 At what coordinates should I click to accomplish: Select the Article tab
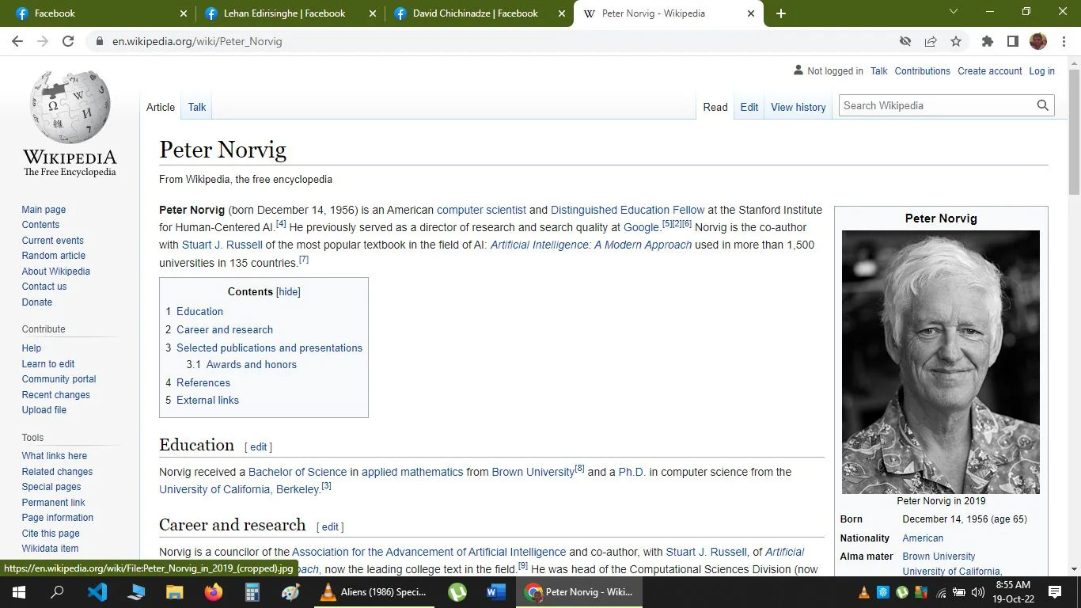(x=161, y=107)
